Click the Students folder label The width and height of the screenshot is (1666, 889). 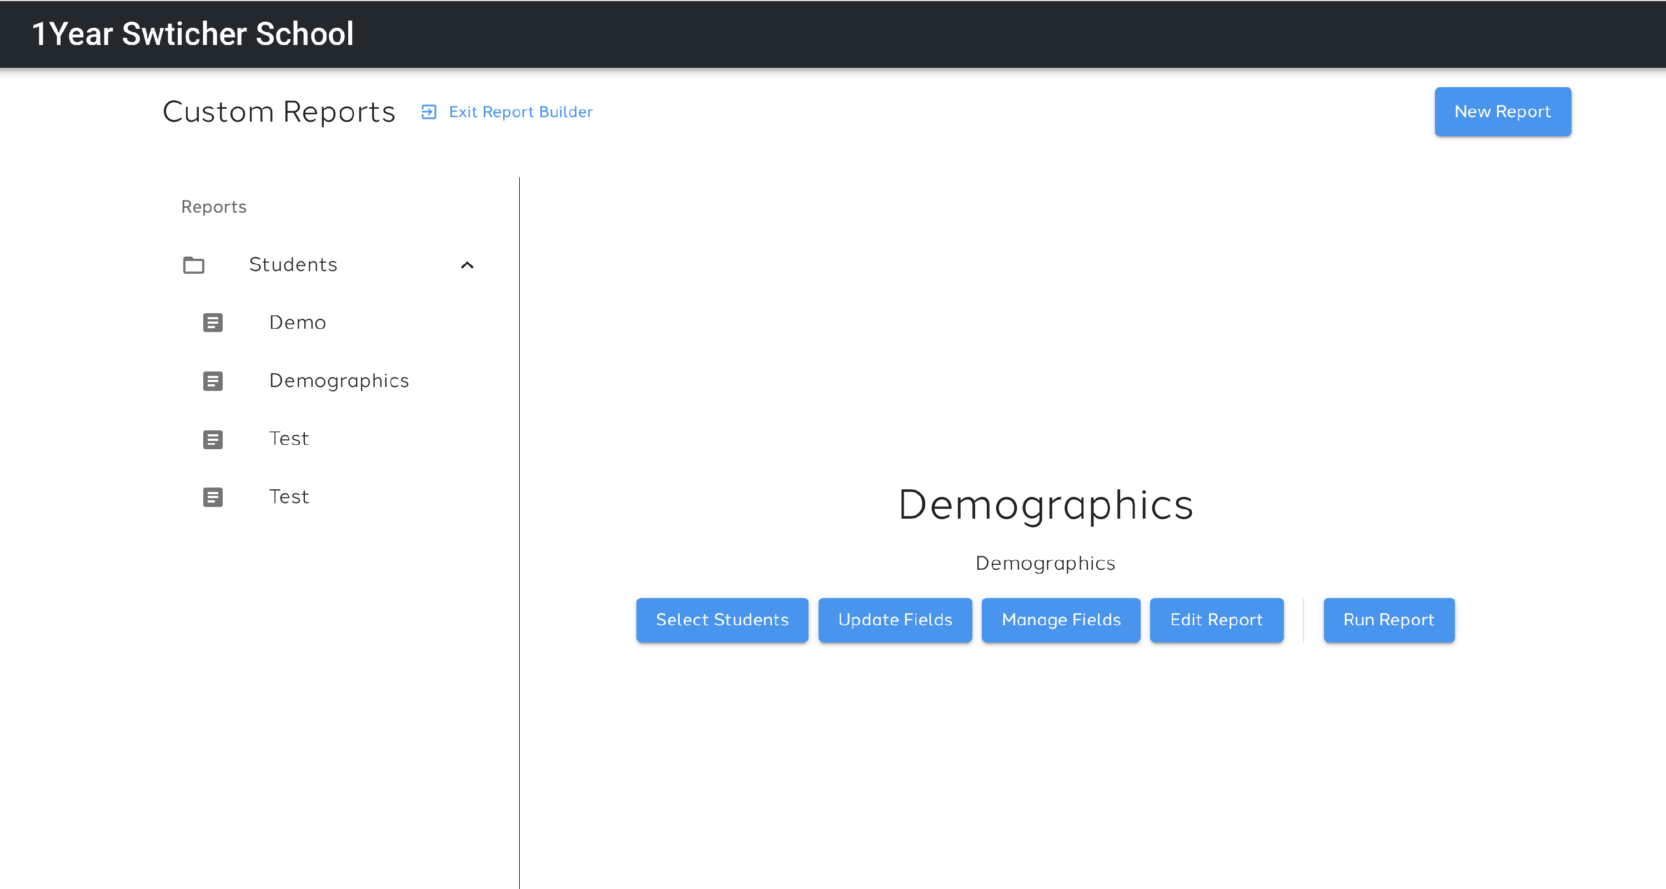tap(293, 264)
